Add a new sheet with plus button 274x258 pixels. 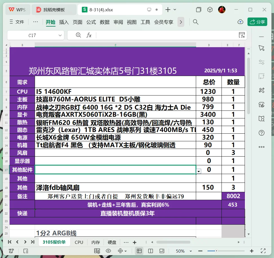135,242
